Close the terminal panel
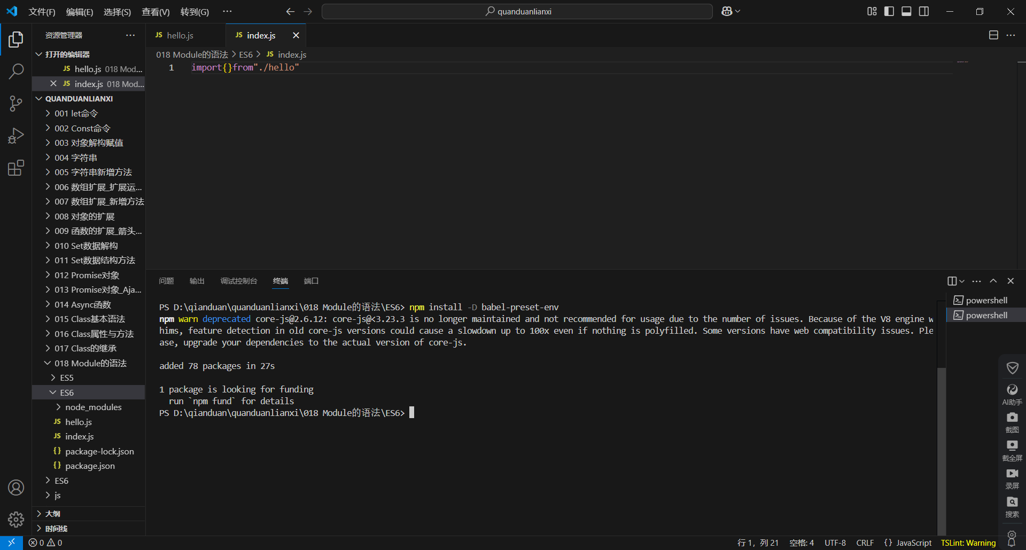 tap(1011, 281)
